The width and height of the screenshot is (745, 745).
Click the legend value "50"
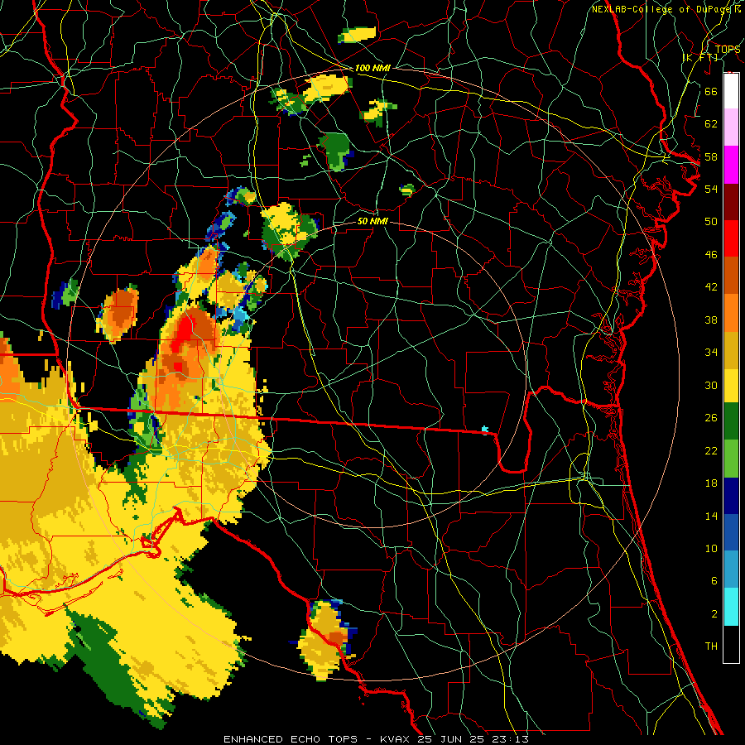pos(711,222)
